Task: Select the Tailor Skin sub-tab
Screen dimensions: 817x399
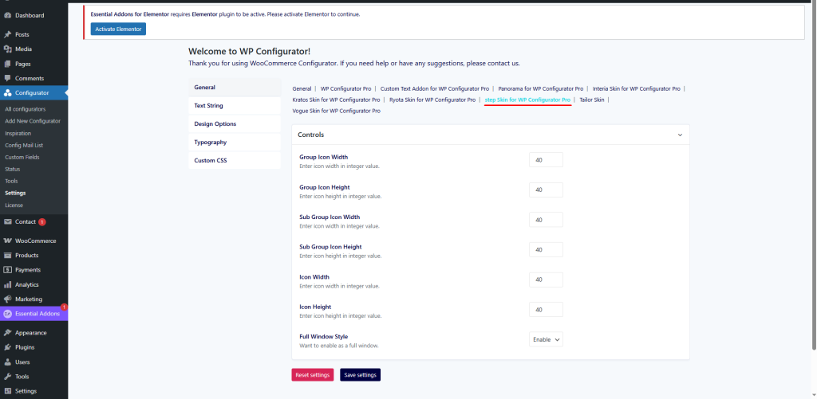Action: pos(592,100)
